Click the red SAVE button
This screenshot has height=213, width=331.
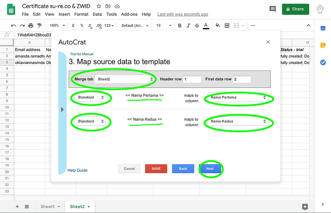pyautogui.click(x=156, y=169)
